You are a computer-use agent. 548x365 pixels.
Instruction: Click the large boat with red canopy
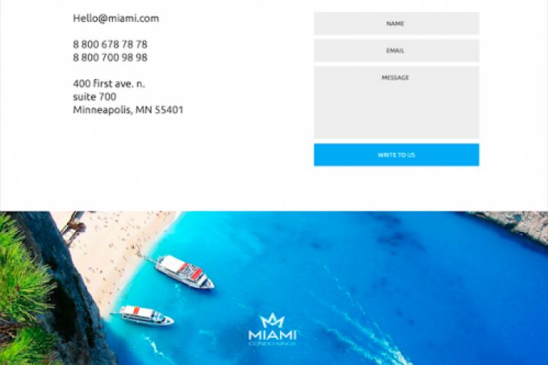[x=184, y=271]
